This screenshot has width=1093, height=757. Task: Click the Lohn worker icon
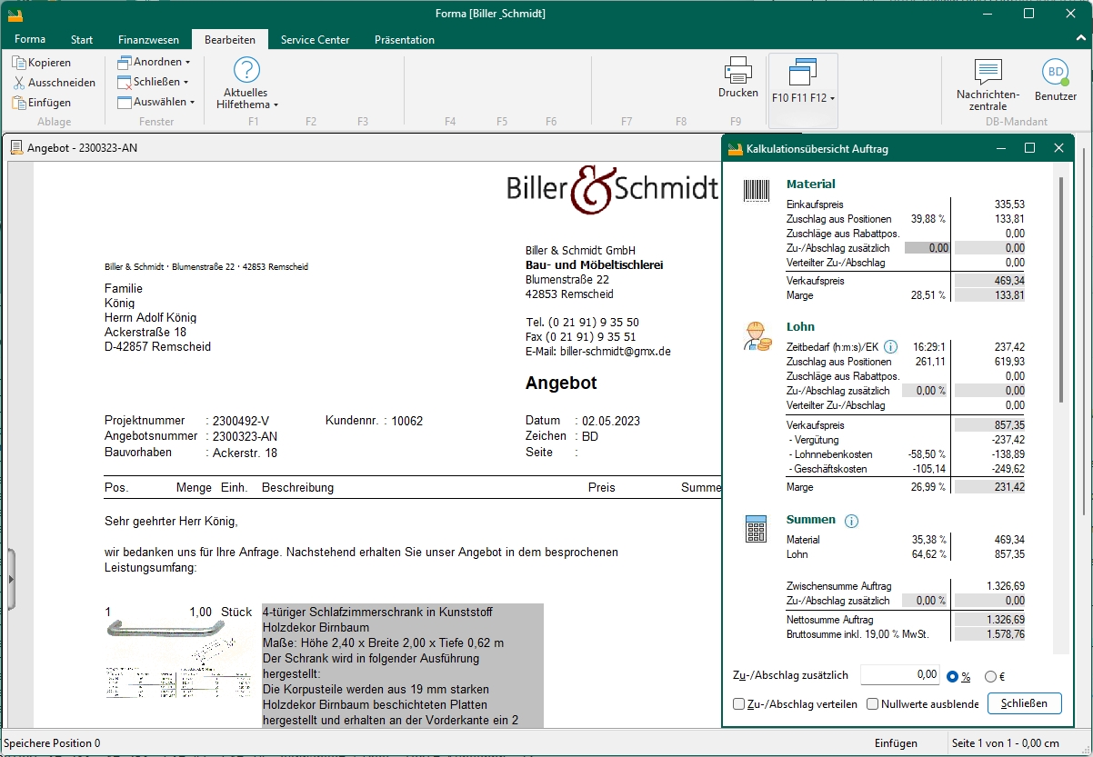click(x=757, y=336)
